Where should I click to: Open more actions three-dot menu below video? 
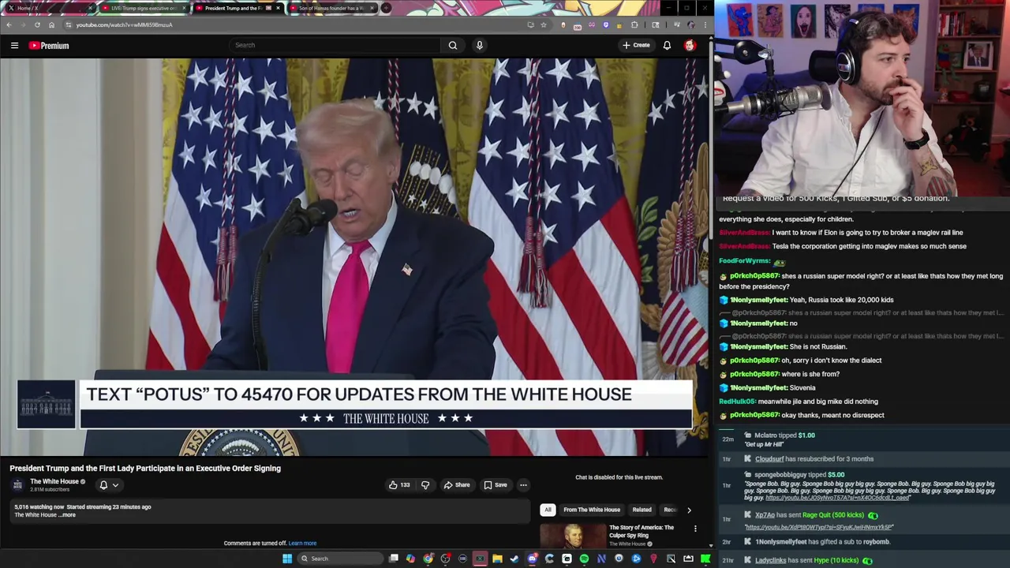[523, 485]
